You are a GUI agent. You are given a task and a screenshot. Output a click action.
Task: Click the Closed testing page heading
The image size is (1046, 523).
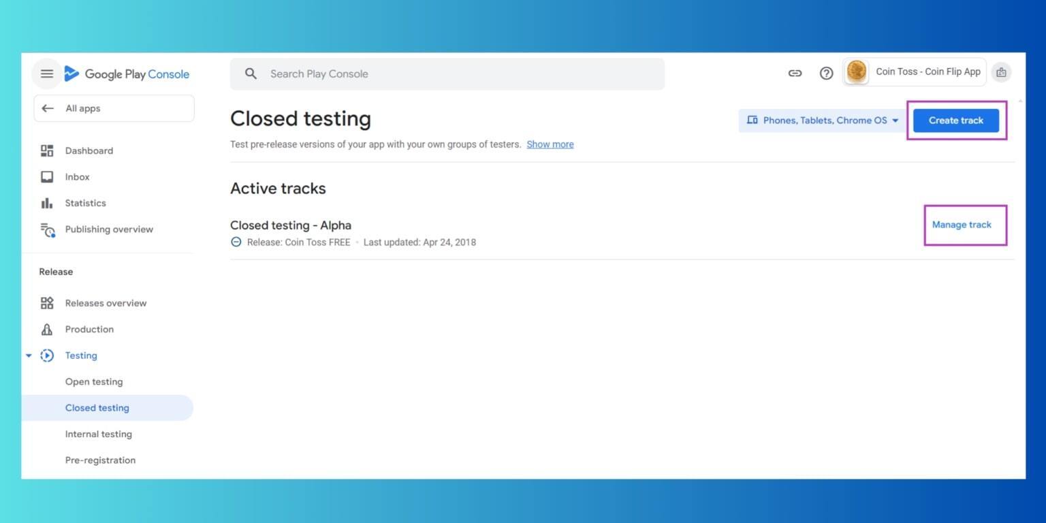pyautogui.click(x=300, y=118)
